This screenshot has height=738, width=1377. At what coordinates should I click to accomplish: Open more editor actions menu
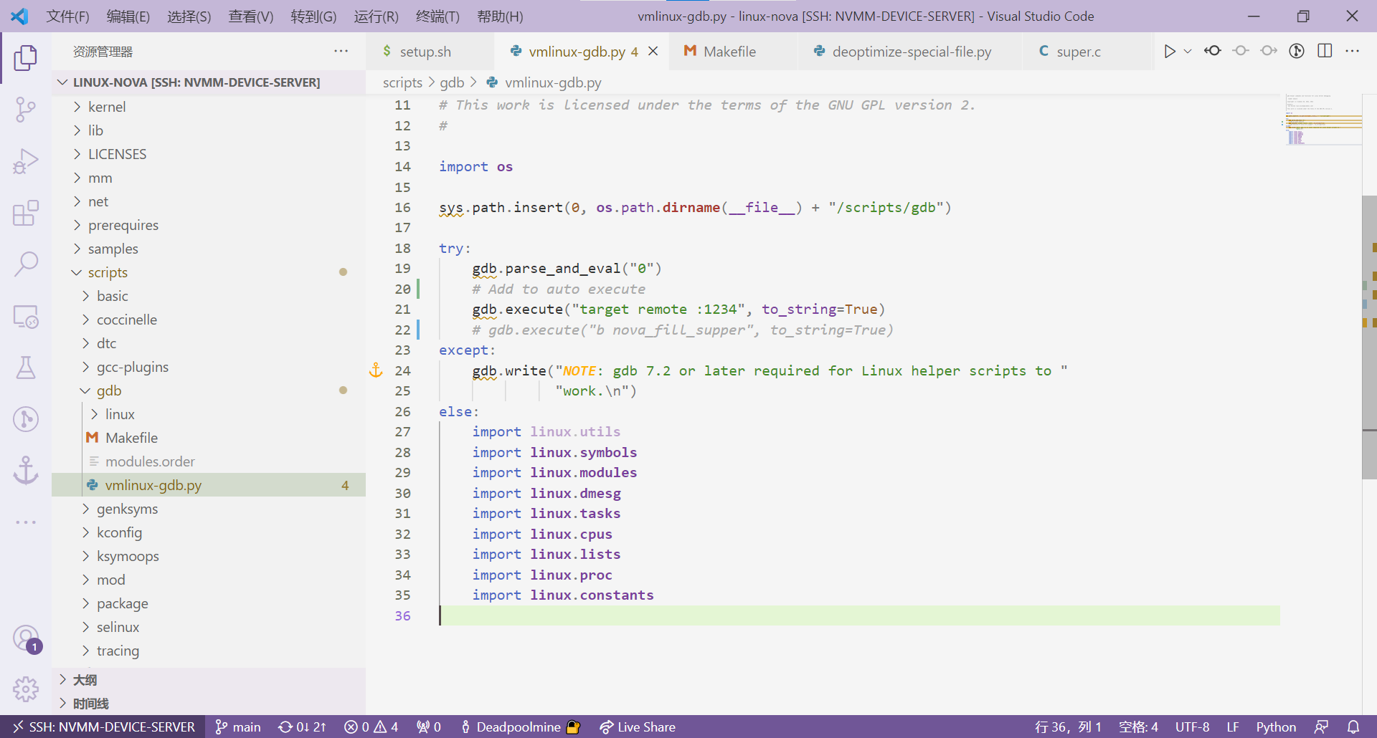[1353, 51]
